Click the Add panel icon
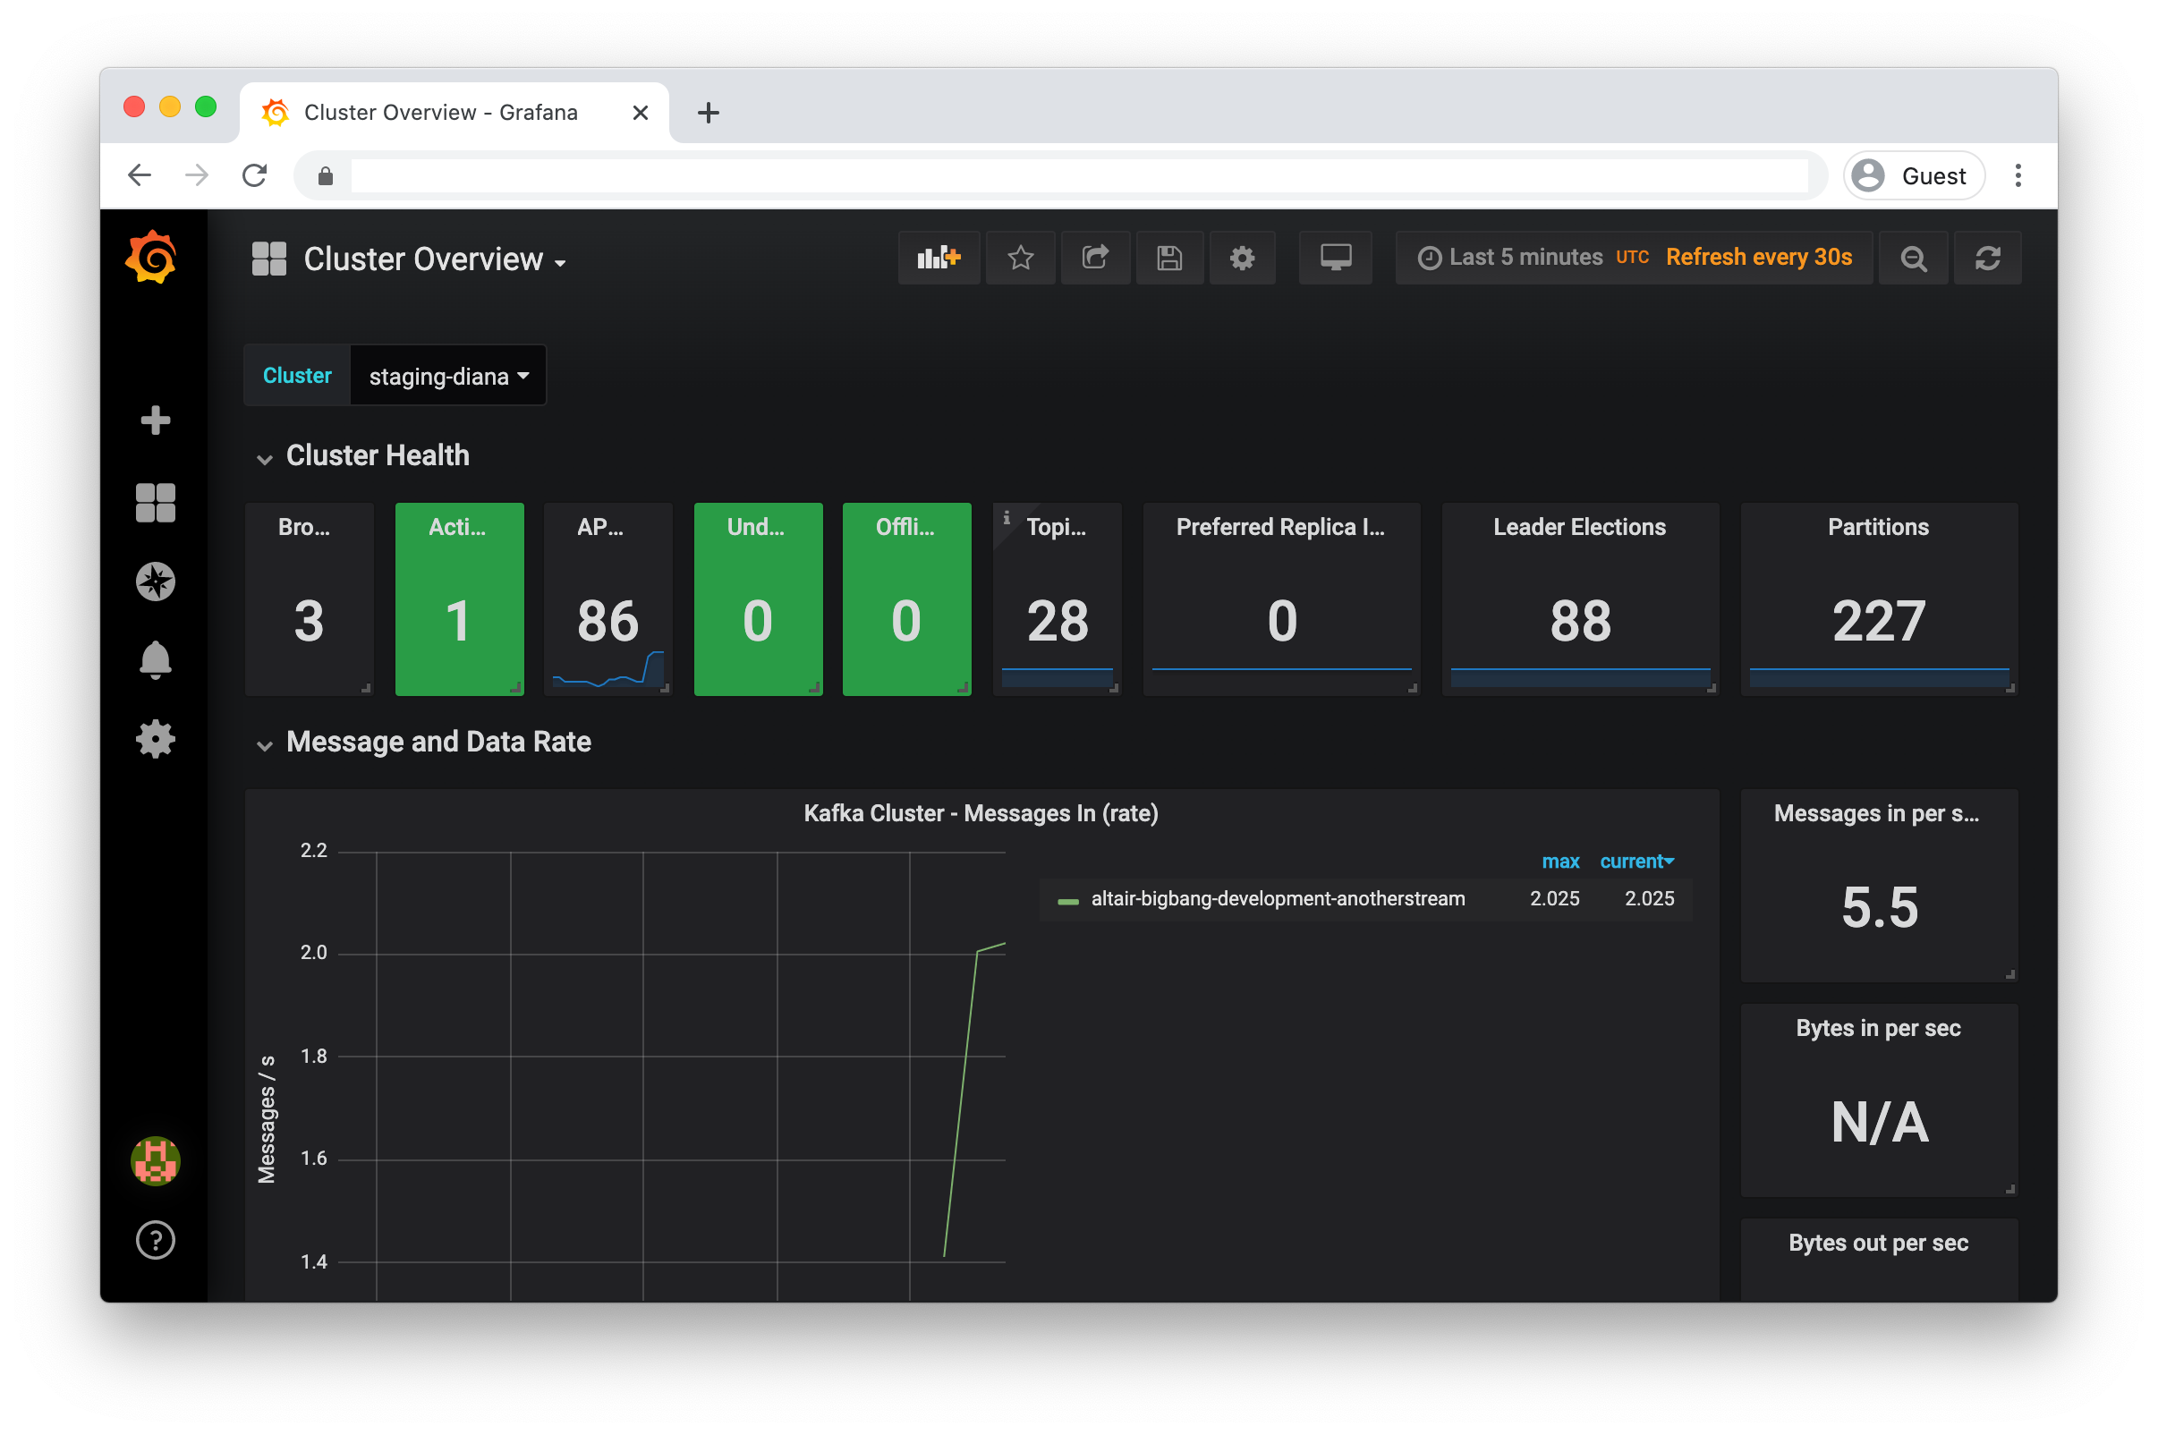 click(x=935, y=258)
